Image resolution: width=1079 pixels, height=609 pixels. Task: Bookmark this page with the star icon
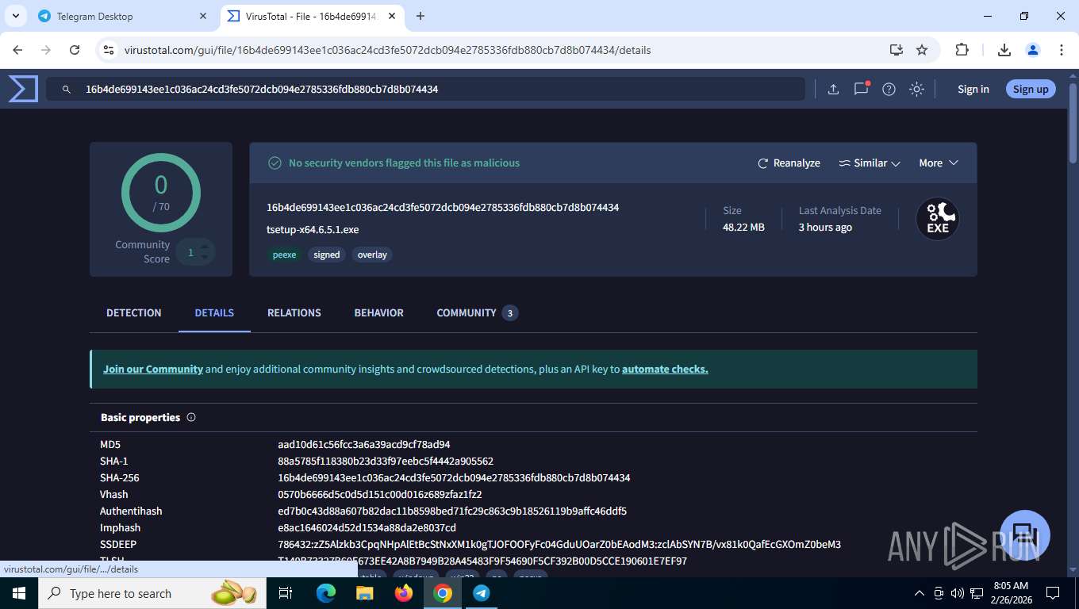click(x=922, y=50)
